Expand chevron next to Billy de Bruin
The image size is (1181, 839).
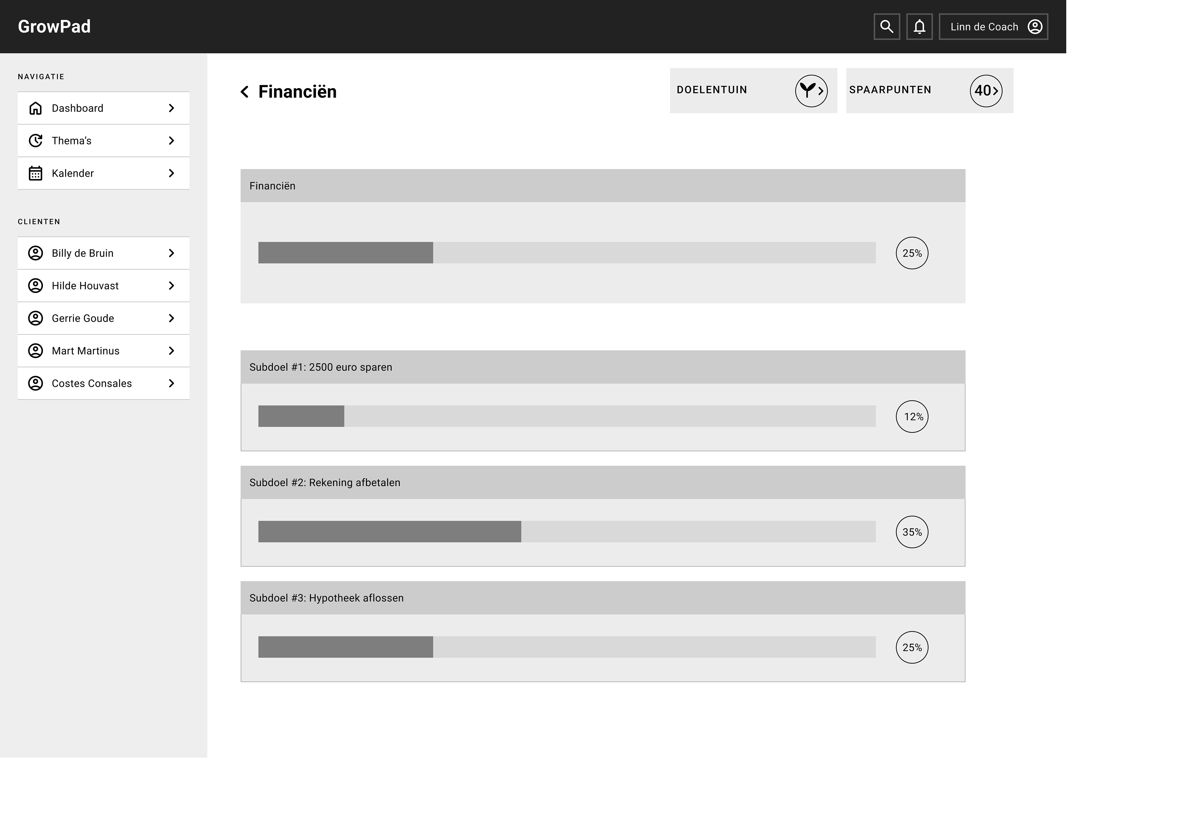coord(172,253)
